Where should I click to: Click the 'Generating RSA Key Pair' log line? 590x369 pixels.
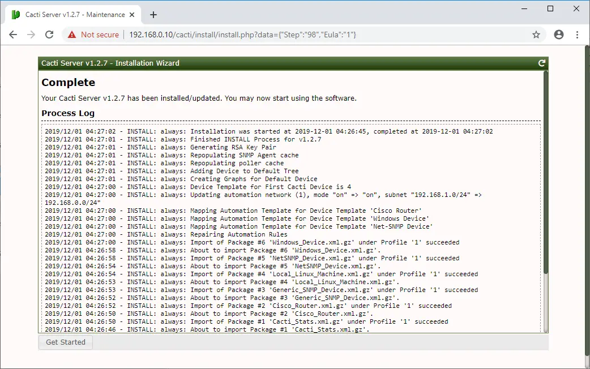pos(160,147)
